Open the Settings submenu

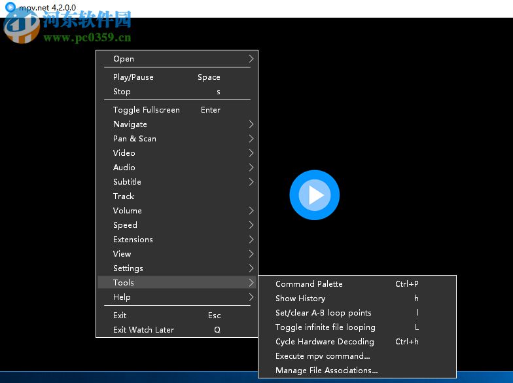[177, 268]
